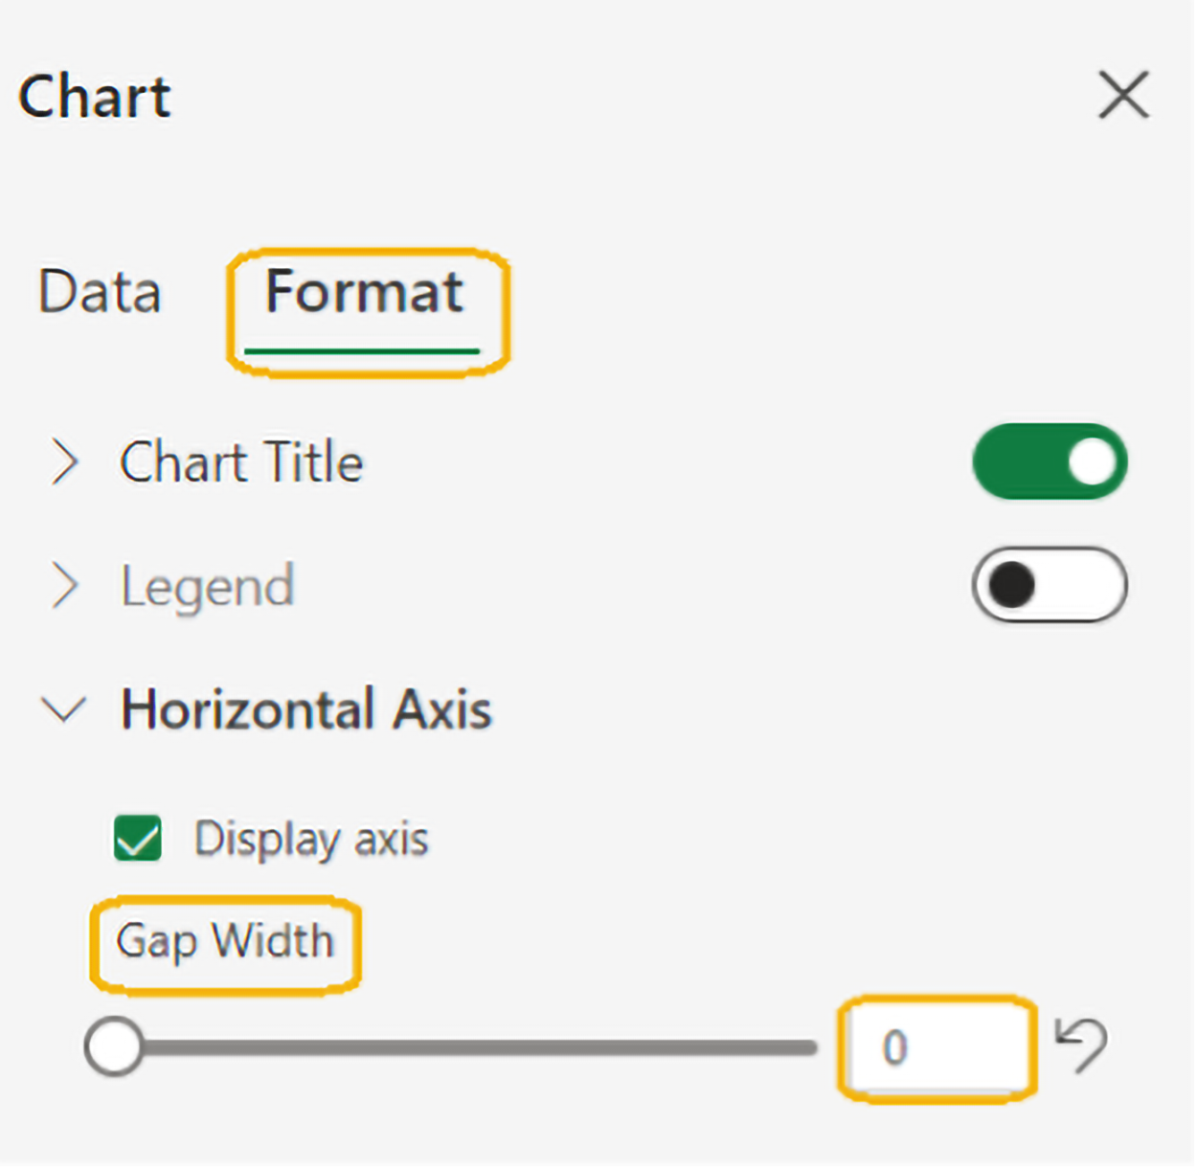1197x1169 pixels.
Task: Click the reset Gap Width undo icon
Action: coord(1084,1045)
